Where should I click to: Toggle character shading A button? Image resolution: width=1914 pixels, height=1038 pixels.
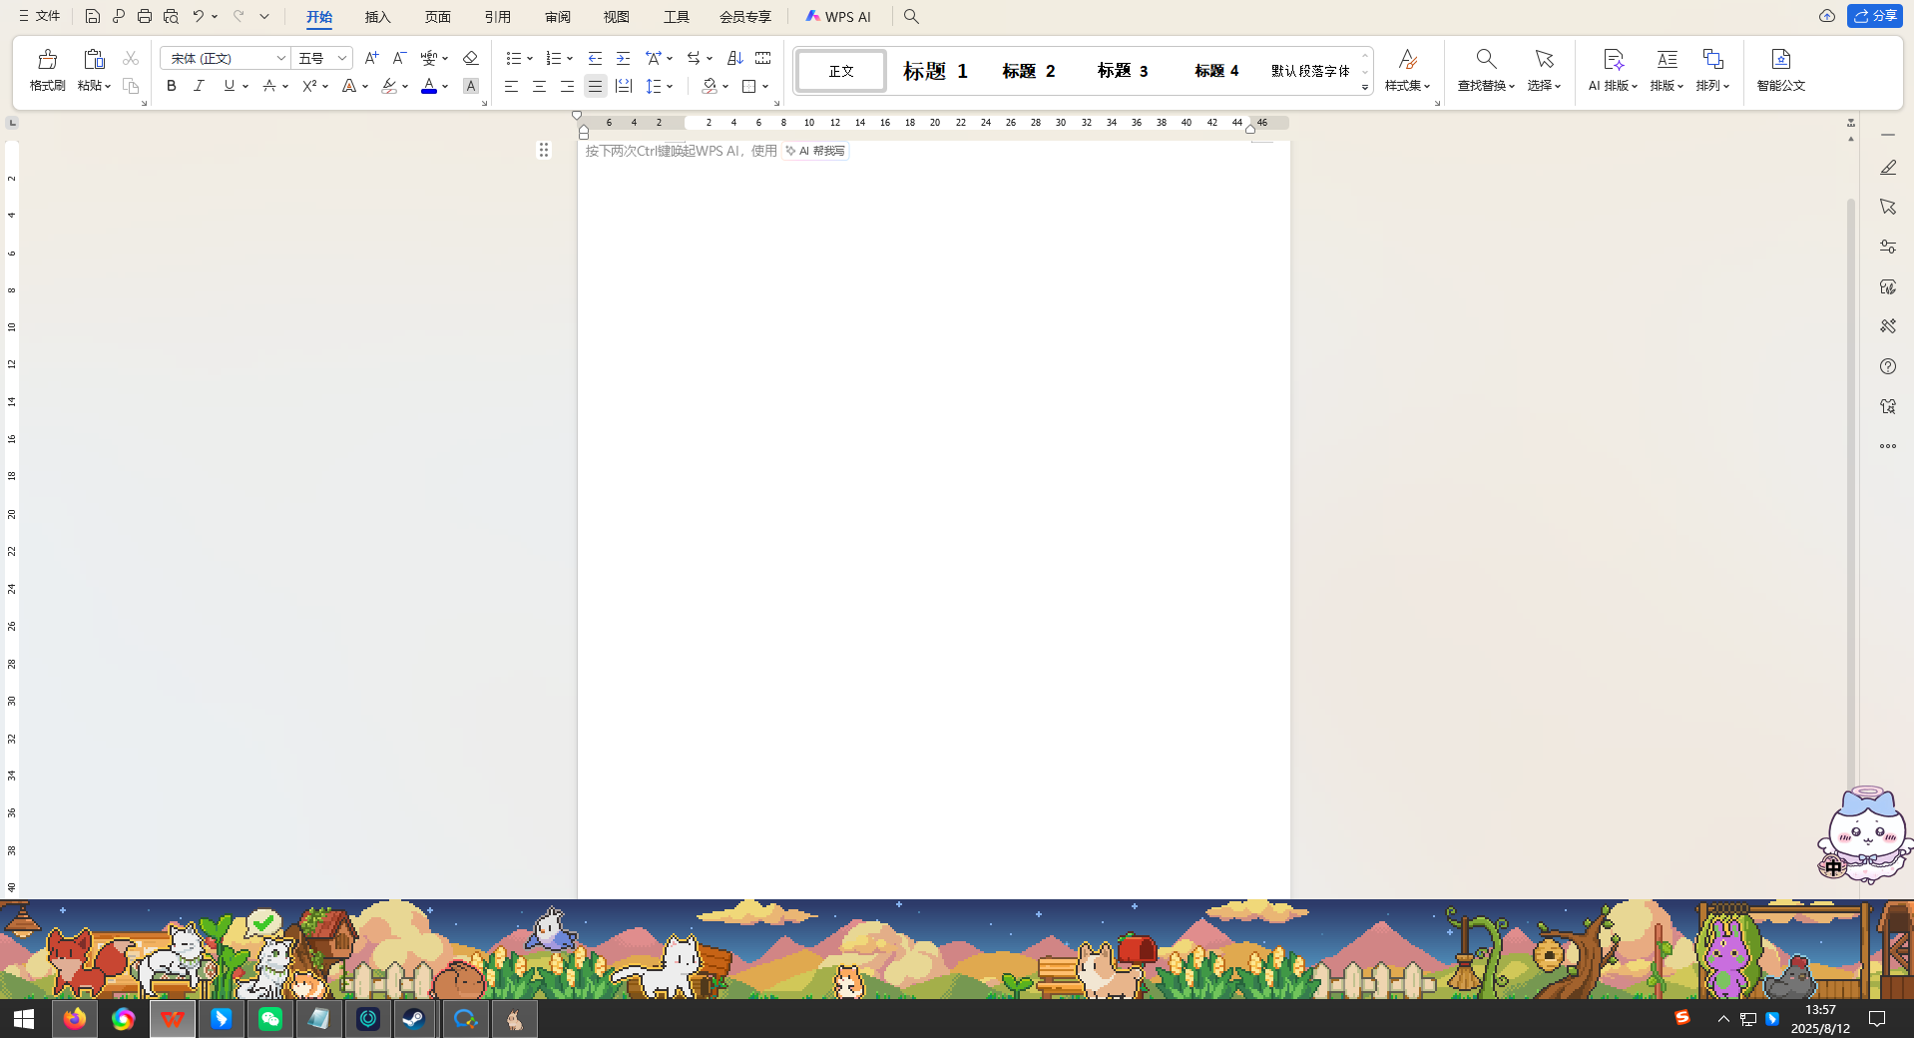coord(471,86)
